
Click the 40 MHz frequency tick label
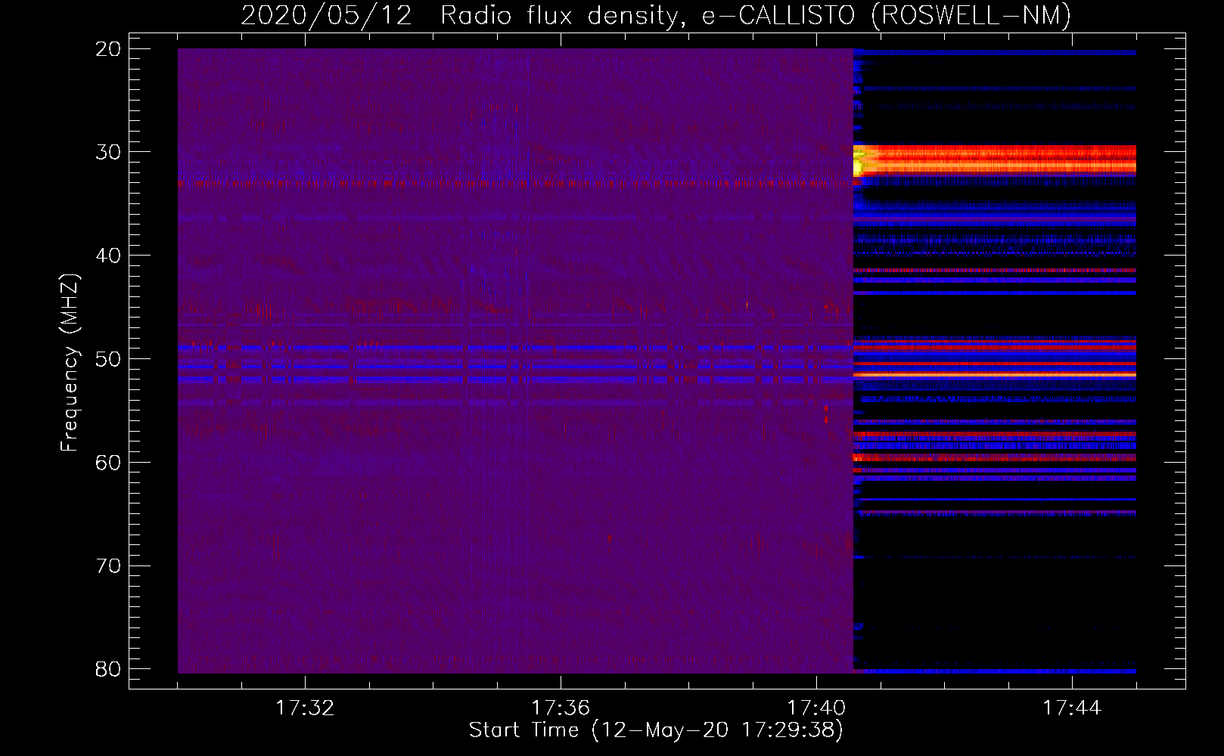pyautogui.click(x=109, y=256)
